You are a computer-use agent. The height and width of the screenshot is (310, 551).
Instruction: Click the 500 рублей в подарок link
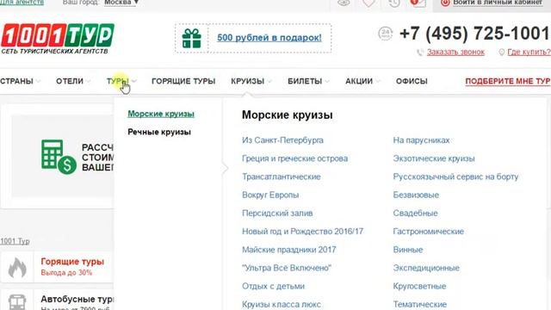click(x=269, y=38)
